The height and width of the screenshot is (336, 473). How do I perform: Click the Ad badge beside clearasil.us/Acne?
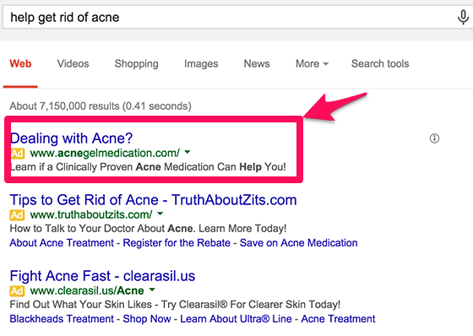click(x=17, y=290)
